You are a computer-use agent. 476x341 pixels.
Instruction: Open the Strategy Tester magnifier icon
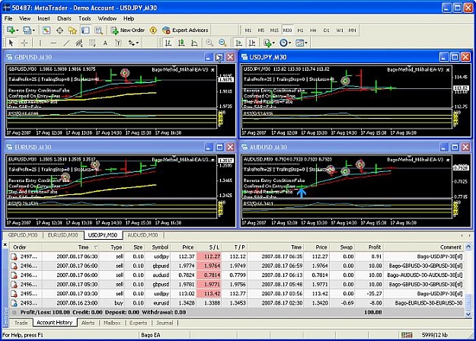(98, 30)
